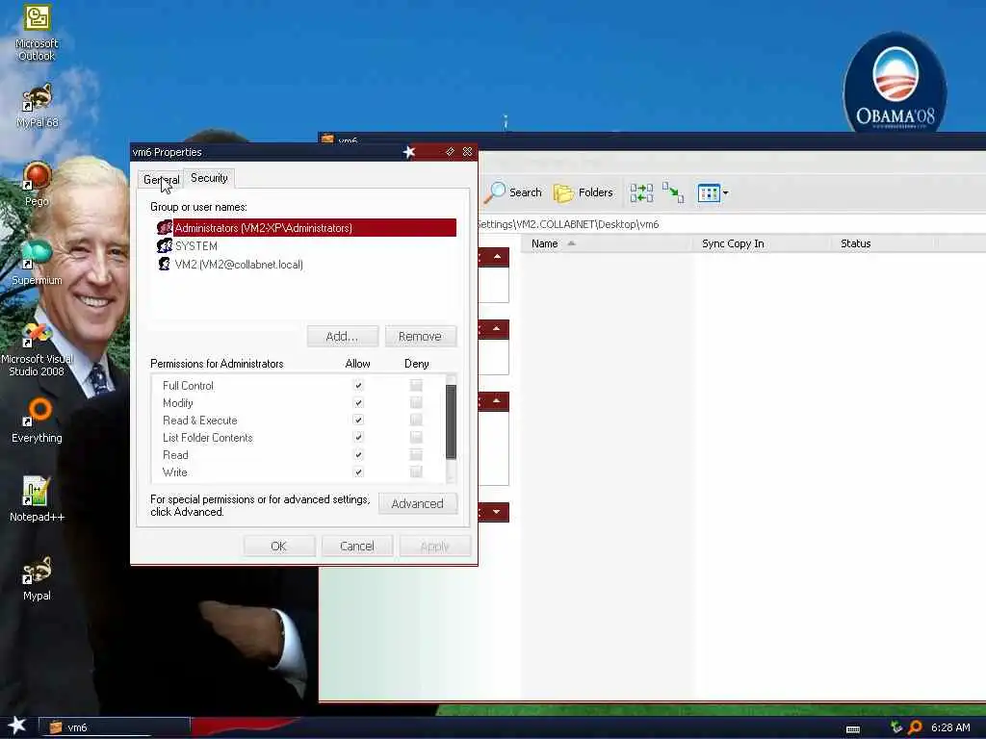Sort by Sync Copy In column header
This screenshot has height=739, width=986.
762,243
